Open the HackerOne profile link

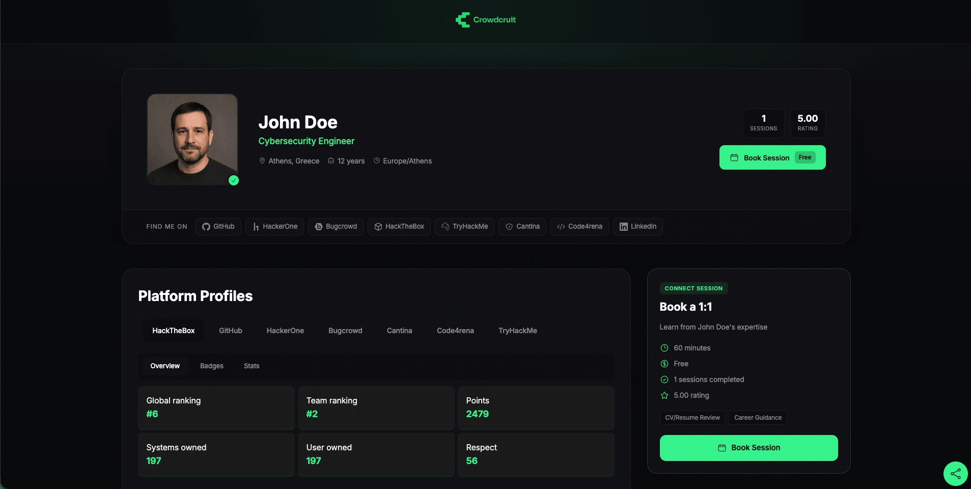point(275,227)
